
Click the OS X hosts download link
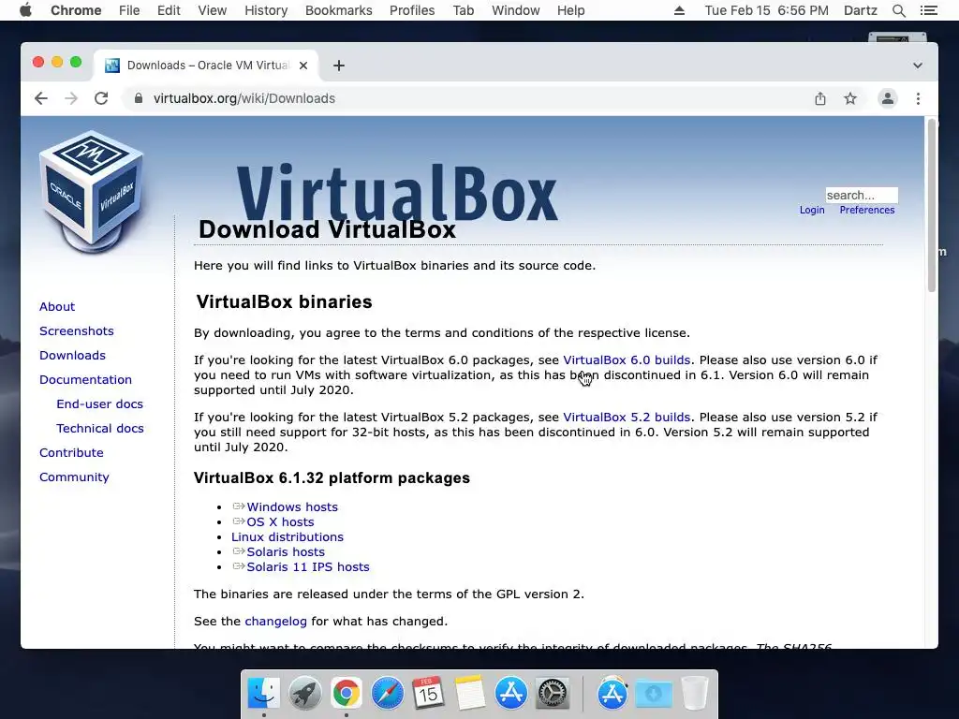tap(280, 521)
